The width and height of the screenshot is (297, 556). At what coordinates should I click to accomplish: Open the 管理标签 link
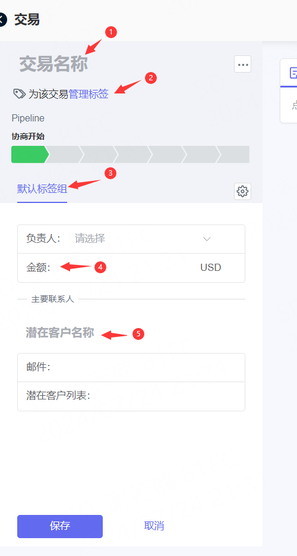(89, 94)
